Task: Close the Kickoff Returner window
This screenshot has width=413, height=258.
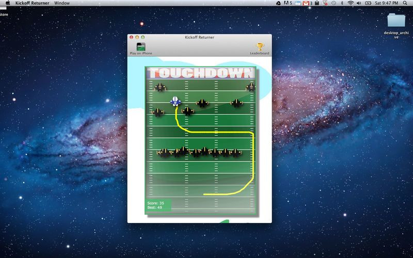Action: 131,37
